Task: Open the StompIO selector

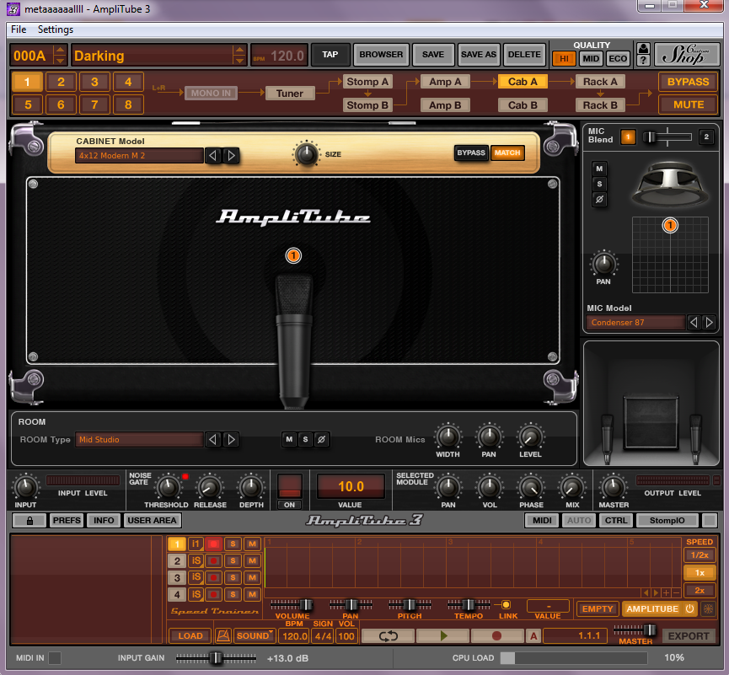Action: [x=667, y=521]
